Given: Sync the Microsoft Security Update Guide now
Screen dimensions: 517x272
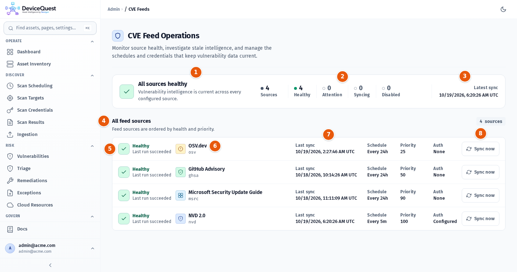Looking at the screenshot, I should 480,195.
